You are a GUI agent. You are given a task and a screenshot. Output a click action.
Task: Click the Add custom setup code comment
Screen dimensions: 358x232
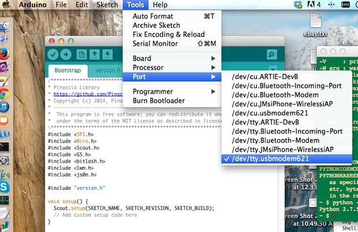point(95,215)
